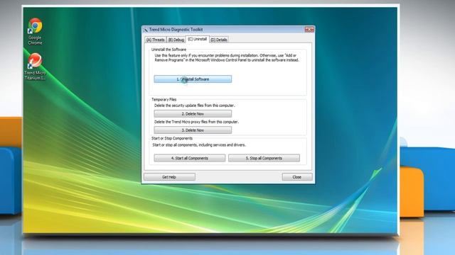Click text 'Delete the security update files from this computer.'
The height and width of the screenshot is (255, 455).
click(194, 106)
